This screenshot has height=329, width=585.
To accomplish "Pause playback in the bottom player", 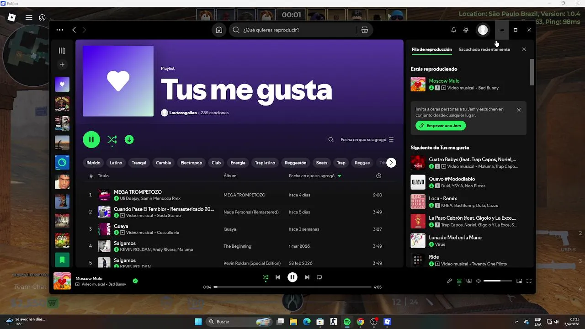I will tap(292, 277).
